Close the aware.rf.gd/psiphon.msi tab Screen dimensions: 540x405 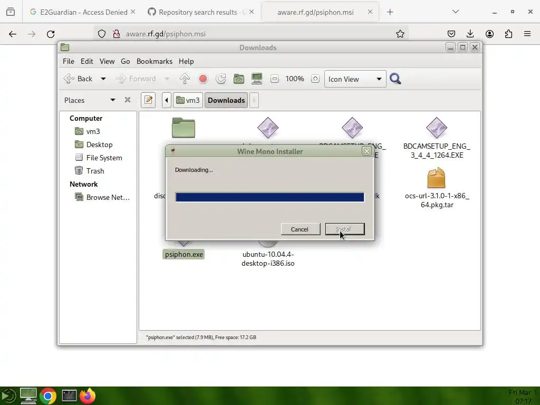[370, 12]
